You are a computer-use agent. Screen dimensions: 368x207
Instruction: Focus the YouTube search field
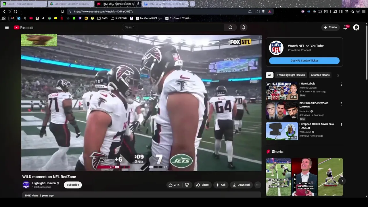tap(173, 27)
